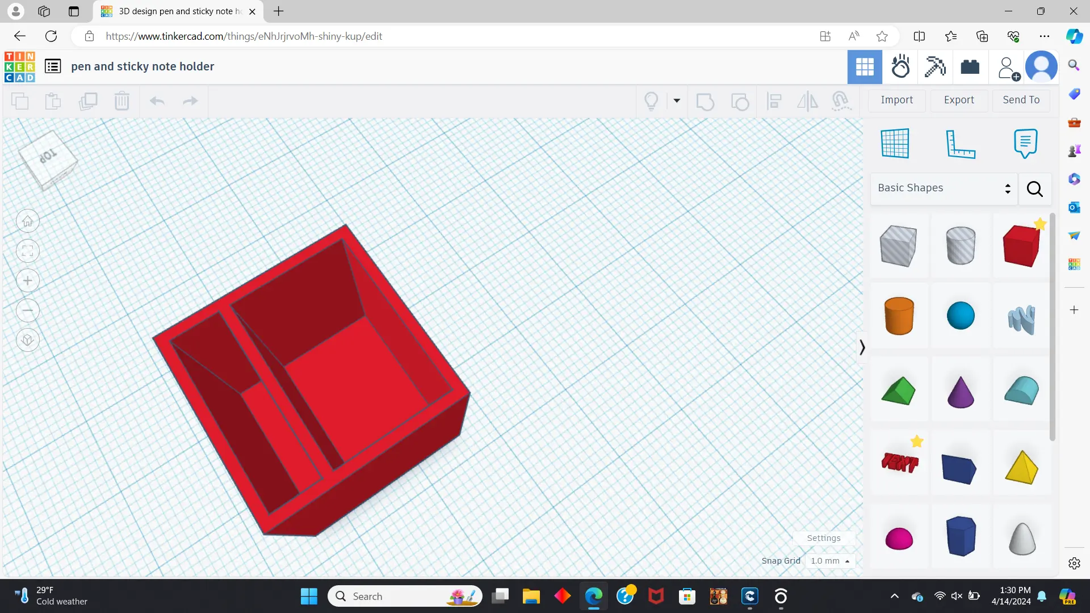The height and width of the screenshot is (613, 1090).
Task: Click the Delete trash icon
Action: 122,101
